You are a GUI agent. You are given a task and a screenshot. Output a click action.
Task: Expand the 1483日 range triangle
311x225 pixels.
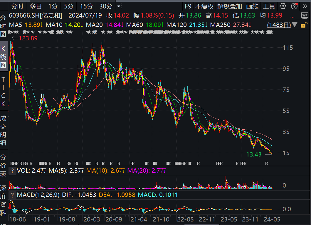coord(295,25)
